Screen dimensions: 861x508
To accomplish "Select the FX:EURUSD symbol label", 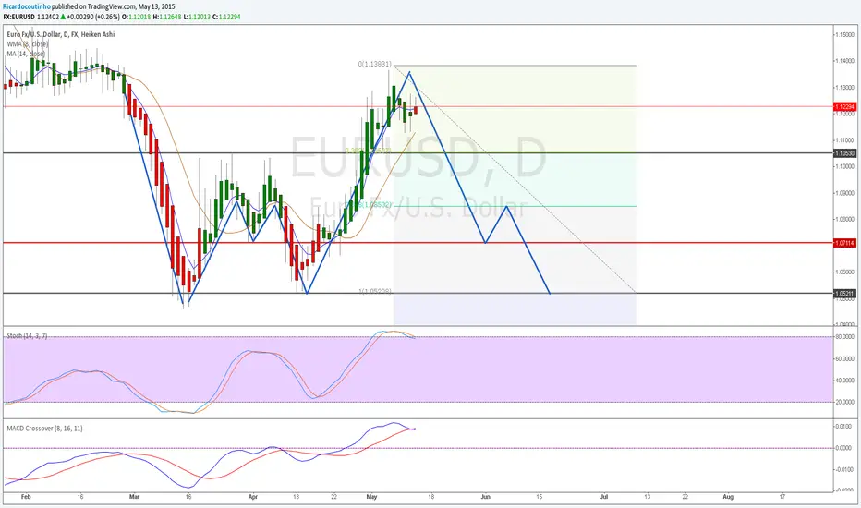I will [19, 17].
